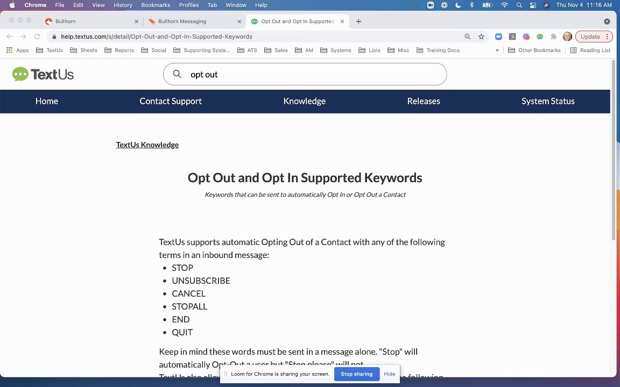Click the menu bar date and time

tap(583, 5)
